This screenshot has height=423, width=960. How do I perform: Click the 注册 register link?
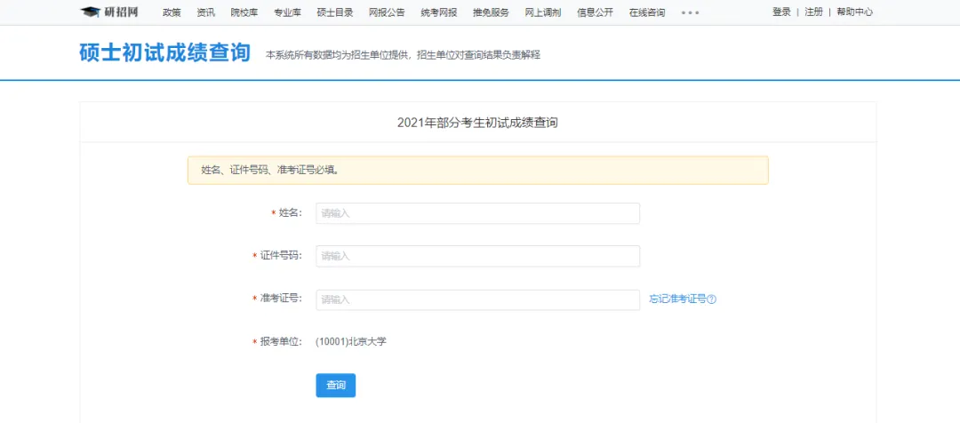tap(813, 12)
